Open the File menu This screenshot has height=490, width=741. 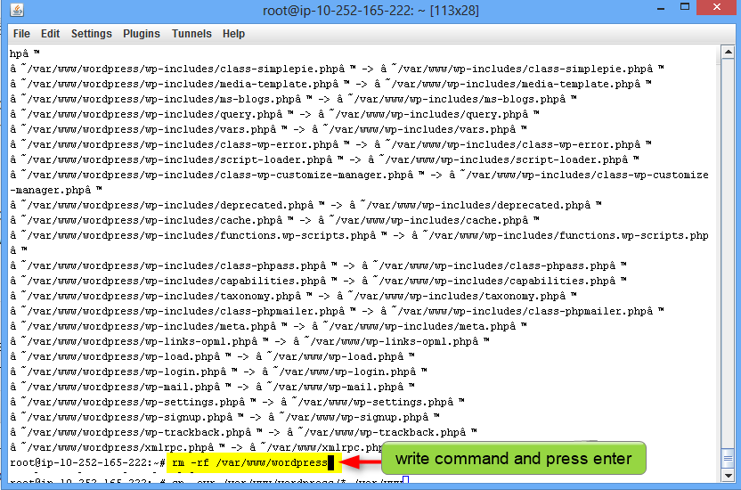(21, 34)
